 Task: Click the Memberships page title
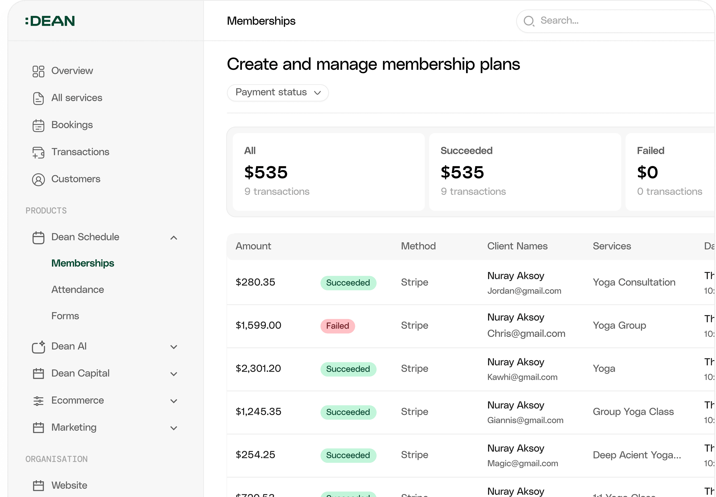[x=261, y=21]
